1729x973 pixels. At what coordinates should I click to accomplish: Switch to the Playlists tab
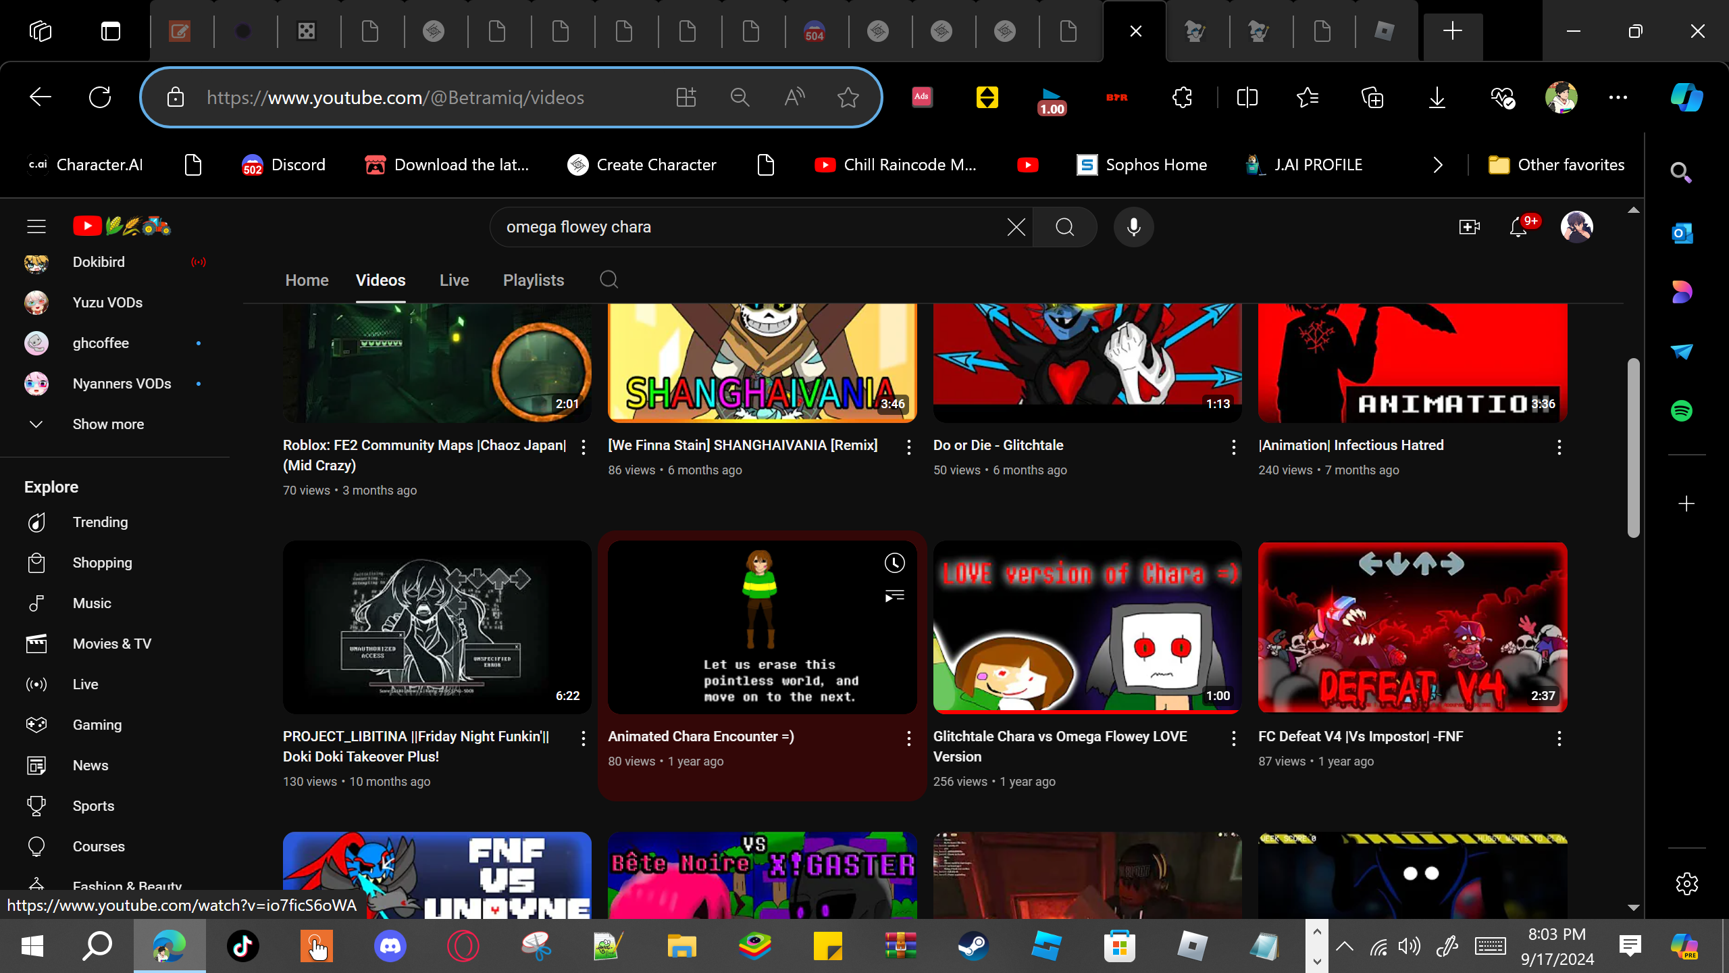click(x=533, y=280)
